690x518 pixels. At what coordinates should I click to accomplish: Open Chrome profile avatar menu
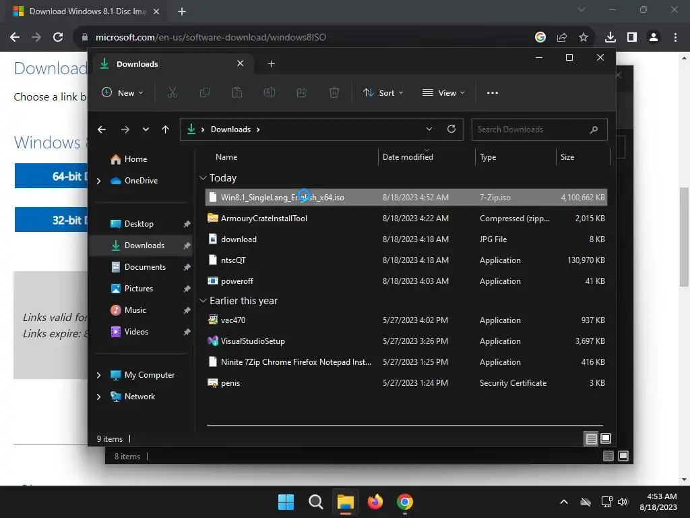(x=654, y=38)
